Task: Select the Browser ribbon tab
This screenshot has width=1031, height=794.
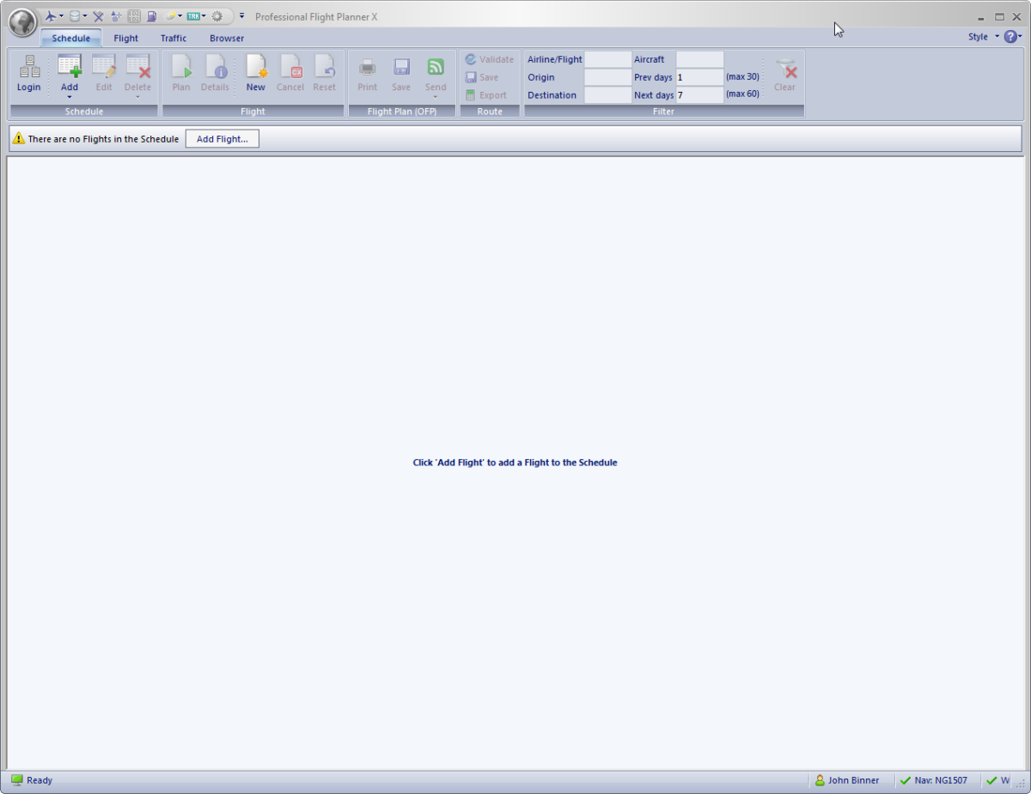Action: (227, 39)
